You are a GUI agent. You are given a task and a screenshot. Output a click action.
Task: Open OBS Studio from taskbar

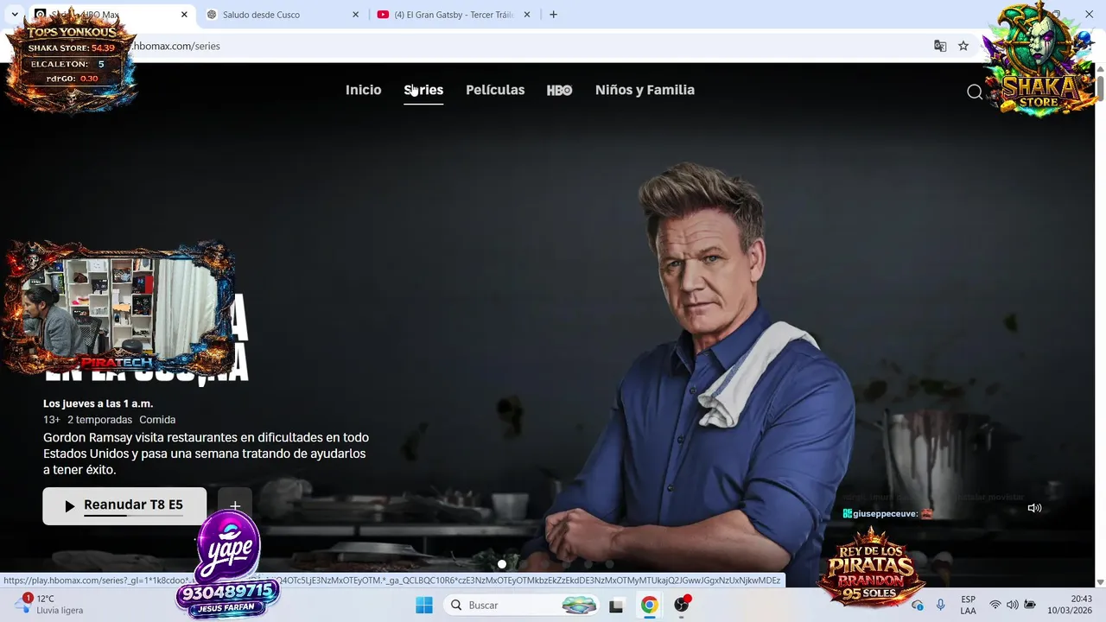pos(683,605)
